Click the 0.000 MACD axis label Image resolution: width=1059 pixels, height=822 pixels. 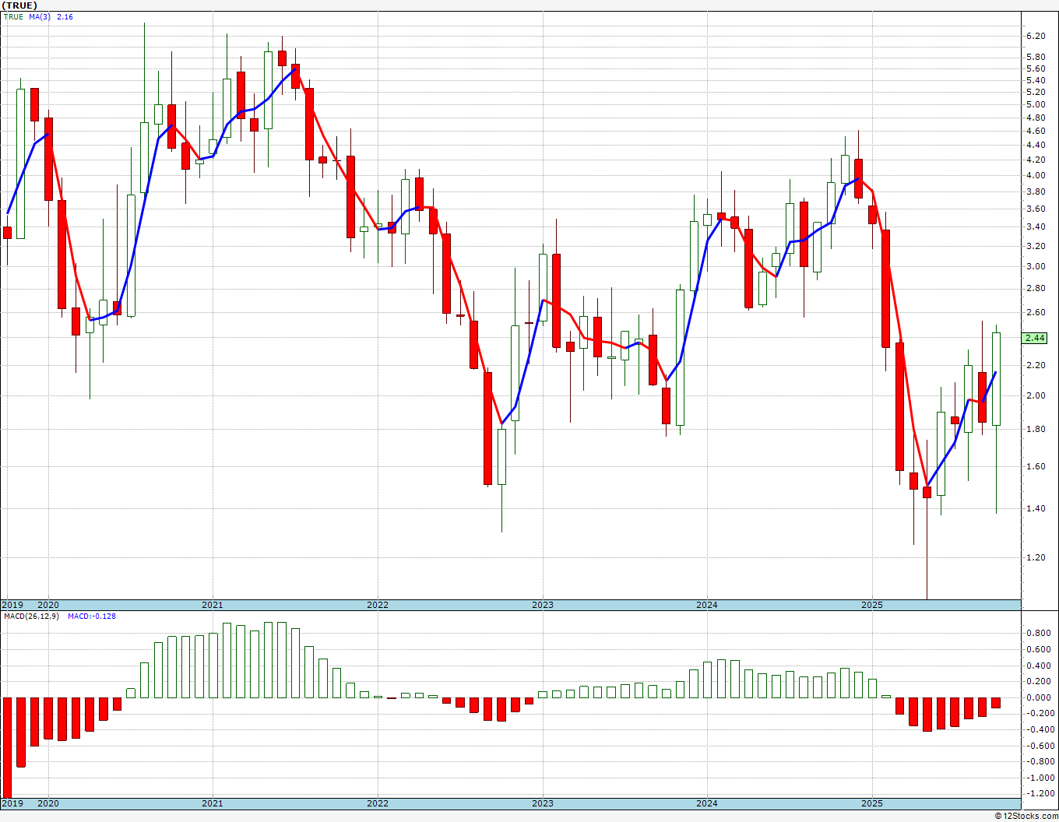click(x=1038, y=697)
